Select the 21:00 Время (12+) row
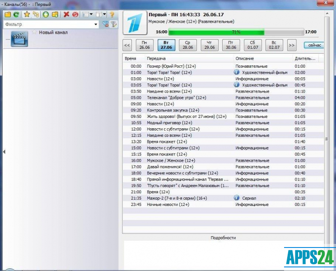 pyautogui.click(x=223, y=192)
